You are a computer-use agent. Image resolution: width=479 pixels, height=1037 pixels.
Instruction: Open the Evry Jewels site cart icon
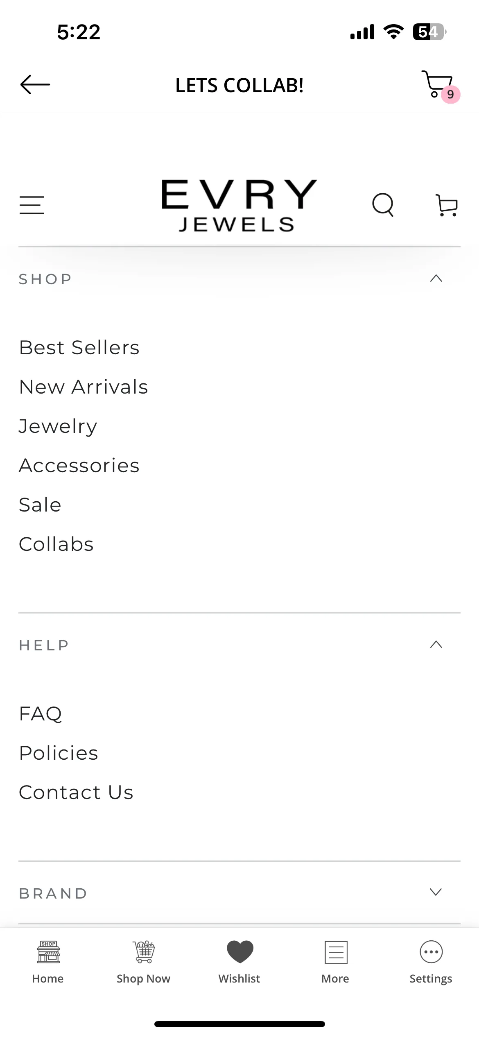[446, 205]
